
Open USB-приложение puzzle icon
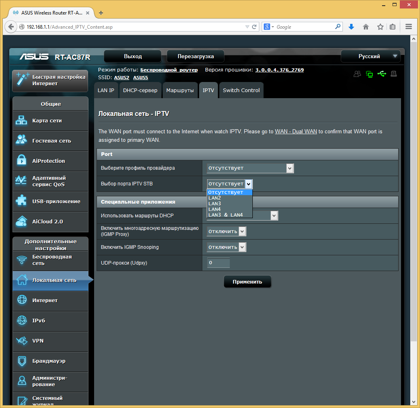coord(21,200)
